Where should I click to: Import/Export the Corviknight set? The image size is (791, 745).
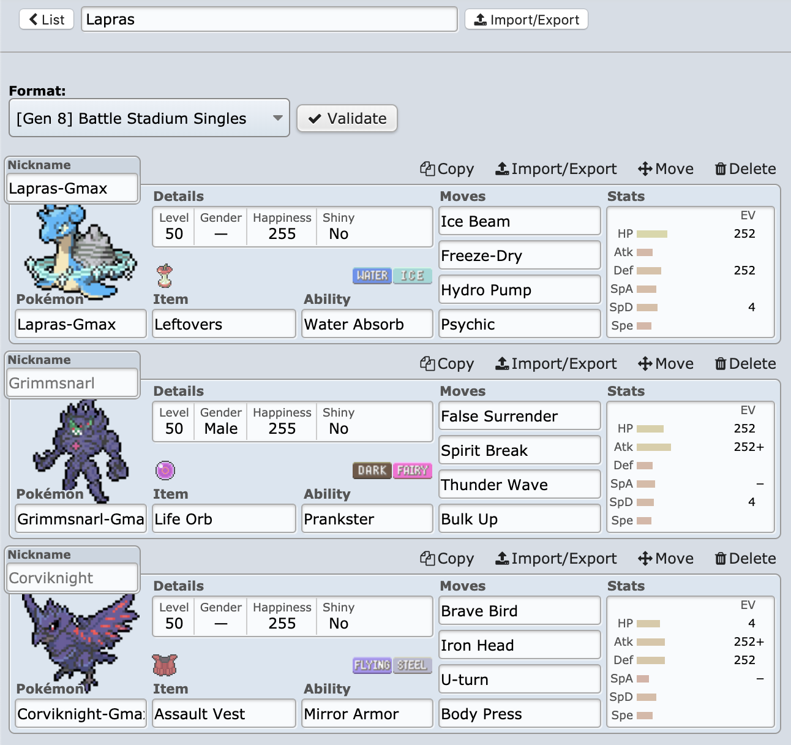coord(556,559)
